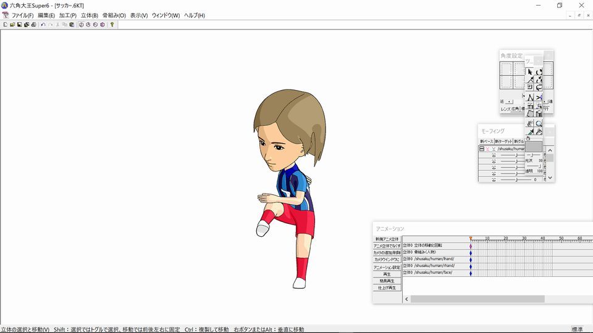Select keyframe on /shusaku/human/face/ track

click(471, 273)
